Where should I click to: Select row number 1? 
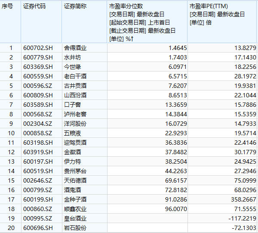coord(11,48)
